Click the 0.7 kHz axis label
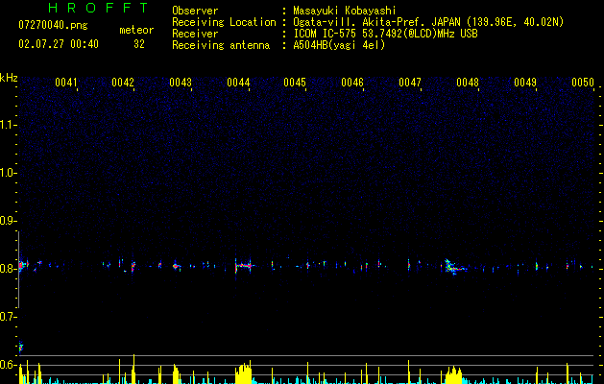Viewport: 604px width, 384px height. [x=8, y=317]
